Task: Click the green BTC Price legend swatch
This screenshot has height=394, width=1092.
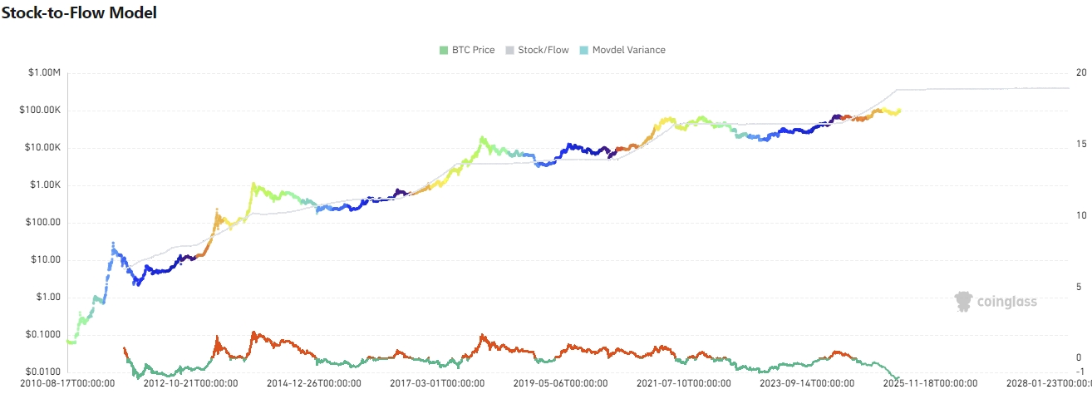Action: pyautogui.click(x=444, y=50)
